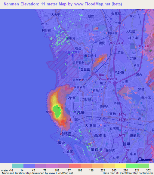The height and width of the screenshot is (175, 154).
Task: Click the red triangle peak marker above 楠梓區
Action: [97, 28]
